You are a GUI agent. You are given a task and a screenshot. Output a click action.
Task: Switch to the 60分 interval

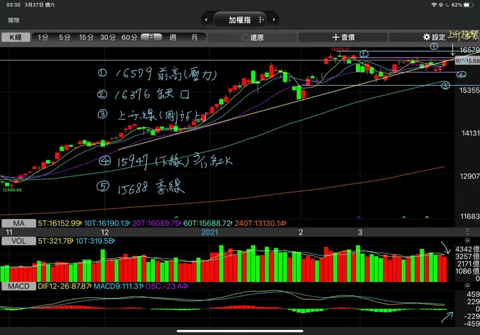(x=129, y=38)
